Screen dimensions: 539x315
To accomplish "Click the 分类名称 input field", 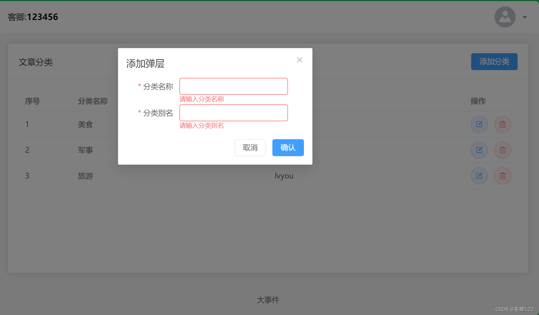I will tap(234, 86).
